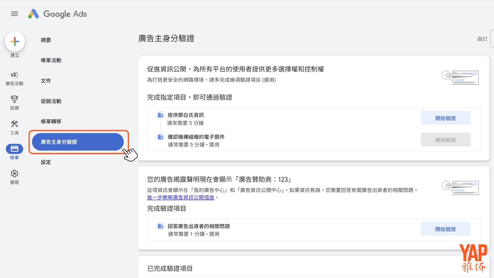
Task: Open the navigation hamburger menu
Action: coord(14,14)
